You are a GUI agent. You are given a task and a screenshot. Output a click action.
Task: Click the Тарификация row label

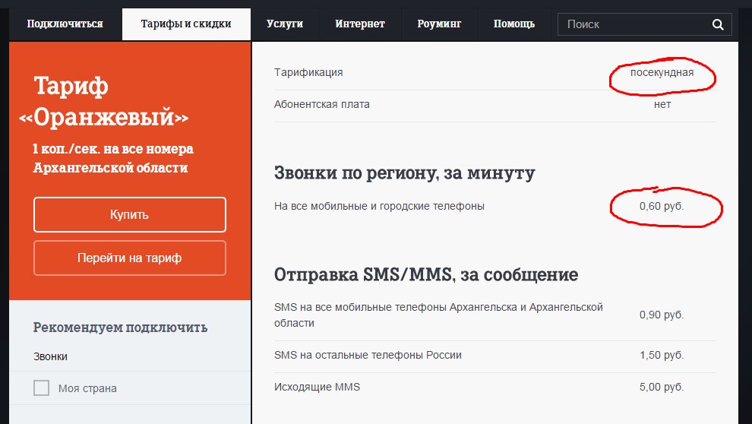pos(308,72)
